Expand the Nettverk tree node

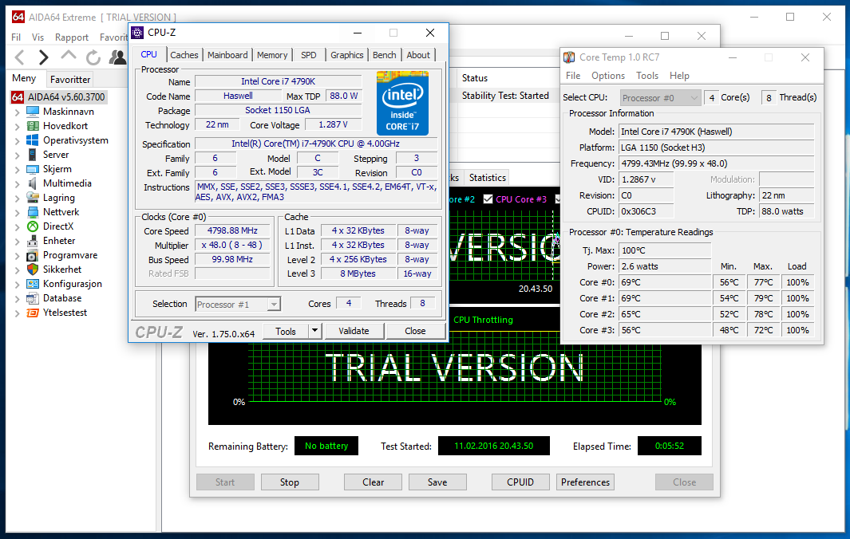point(17,212)
